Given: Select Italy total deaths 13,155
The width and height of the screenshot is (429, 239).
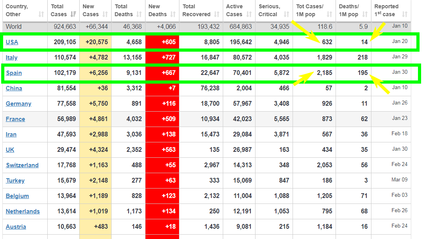Looking at the screenshot, I should point(132,57).
